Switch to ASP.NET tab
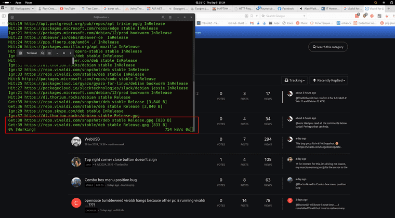The image size is (395, 218). (x=156, y=8)
